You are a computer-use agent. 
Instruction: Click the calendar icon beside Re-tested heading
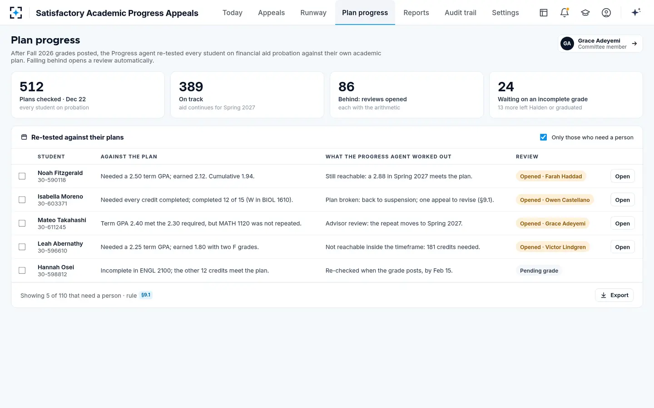coord(24,137)
